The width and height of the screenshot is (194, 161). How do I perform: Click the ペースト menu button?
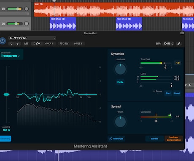pyautogui.click(x=49, y=44)
